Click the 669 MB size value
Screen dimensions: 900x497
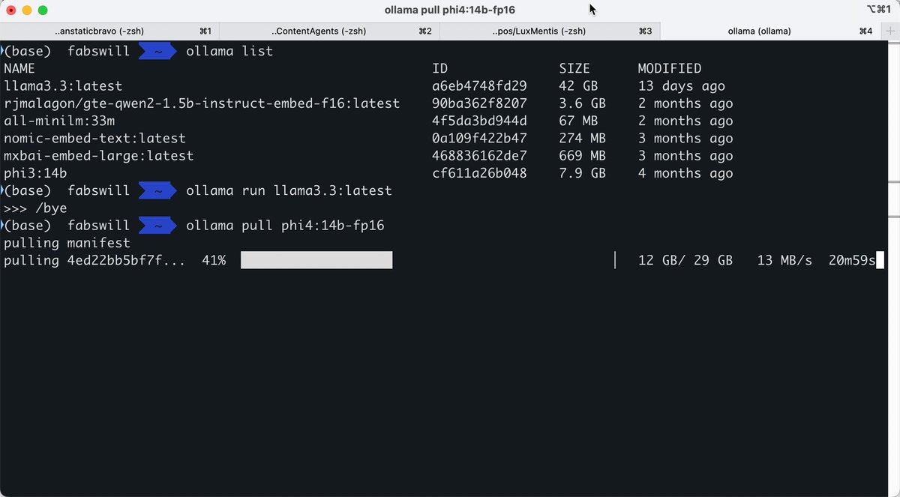coord(583,156)
